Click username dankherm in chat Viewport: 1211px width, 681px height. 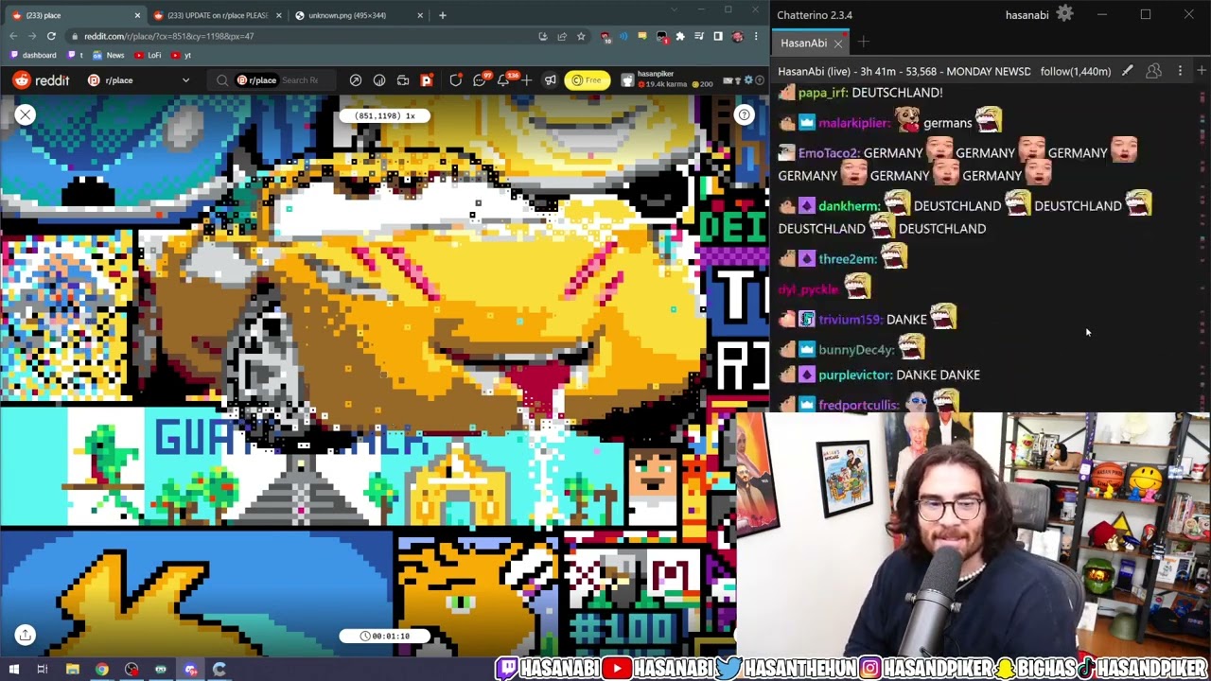(850, 206)
